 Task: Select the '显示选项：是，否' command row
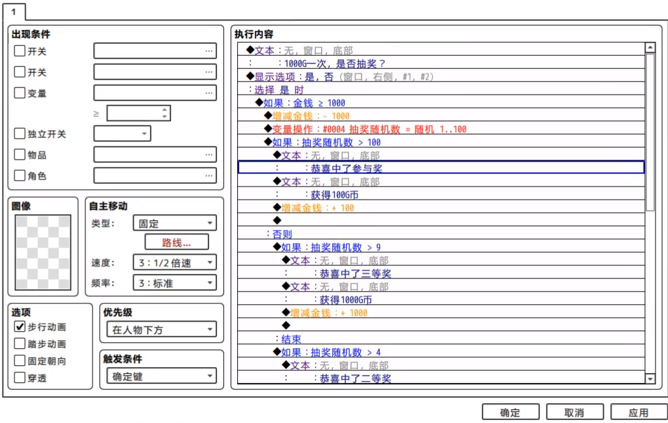pyautogui.click(x=441, y=77)
